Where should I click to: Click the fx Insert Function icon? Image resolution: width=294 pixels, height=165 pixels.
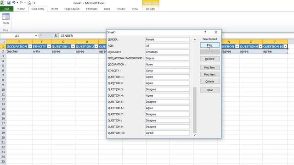56,36
